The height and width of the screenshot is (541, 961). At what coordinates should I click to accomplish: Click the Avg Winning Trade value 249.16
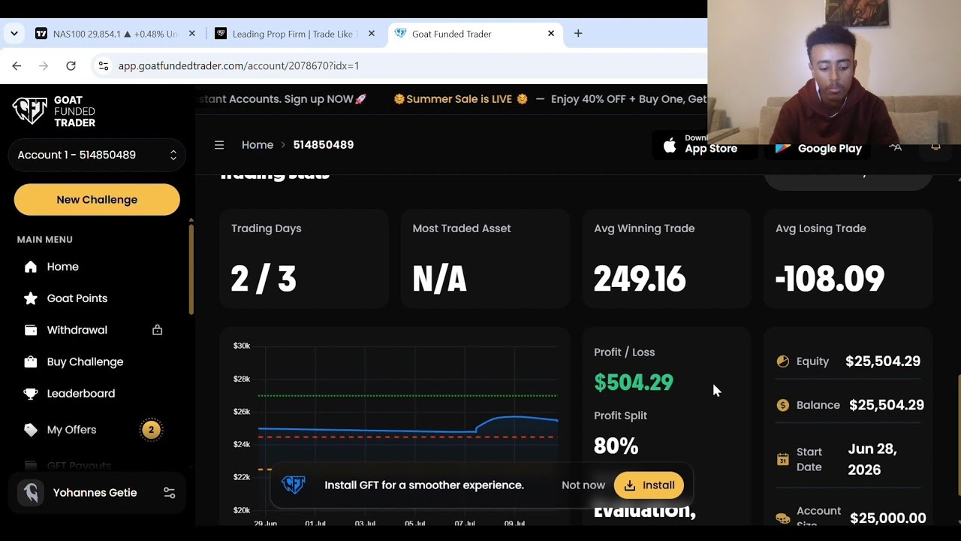tap(640, 280)
